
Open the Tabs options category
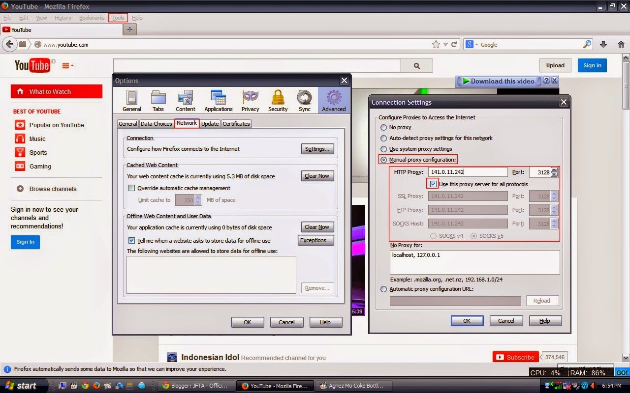coord(158,101)
